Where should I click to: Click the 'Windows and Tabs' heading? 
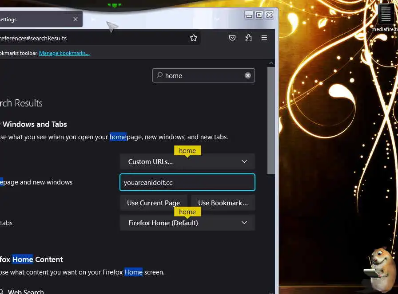35,124
